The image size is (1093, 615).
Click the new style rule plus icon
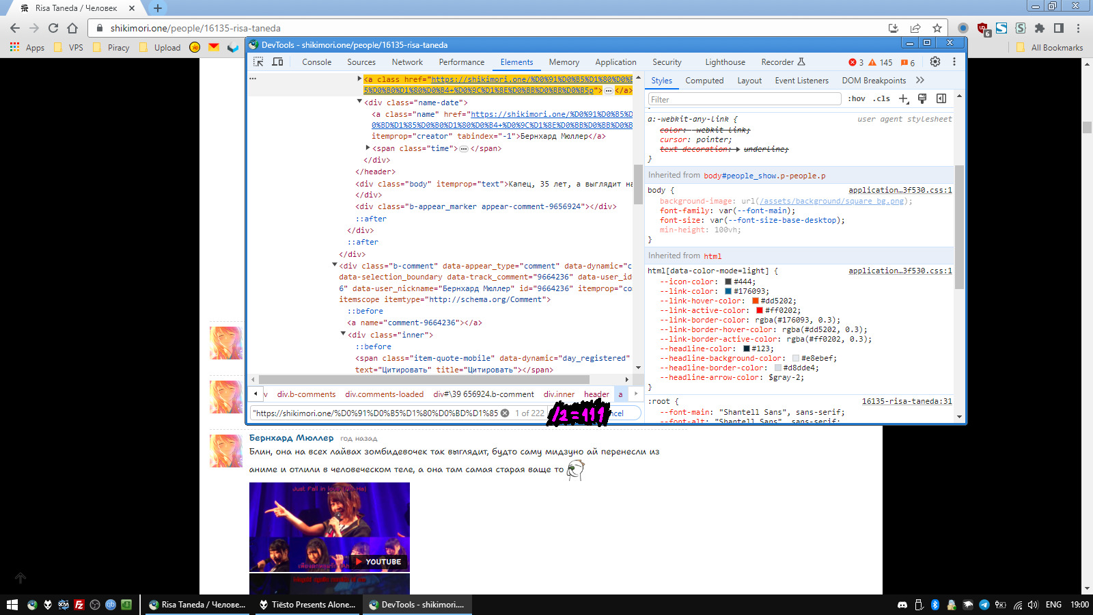[x=904, y=99]
